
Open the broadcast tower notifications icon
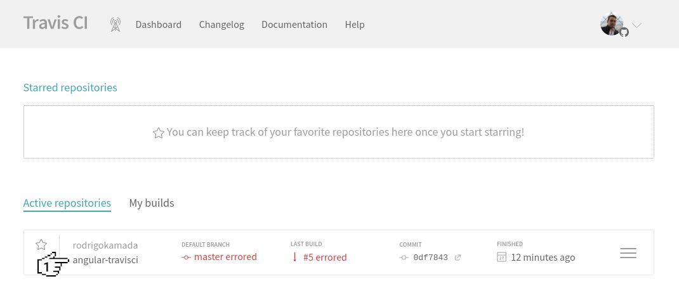click(x=115, y=25)
